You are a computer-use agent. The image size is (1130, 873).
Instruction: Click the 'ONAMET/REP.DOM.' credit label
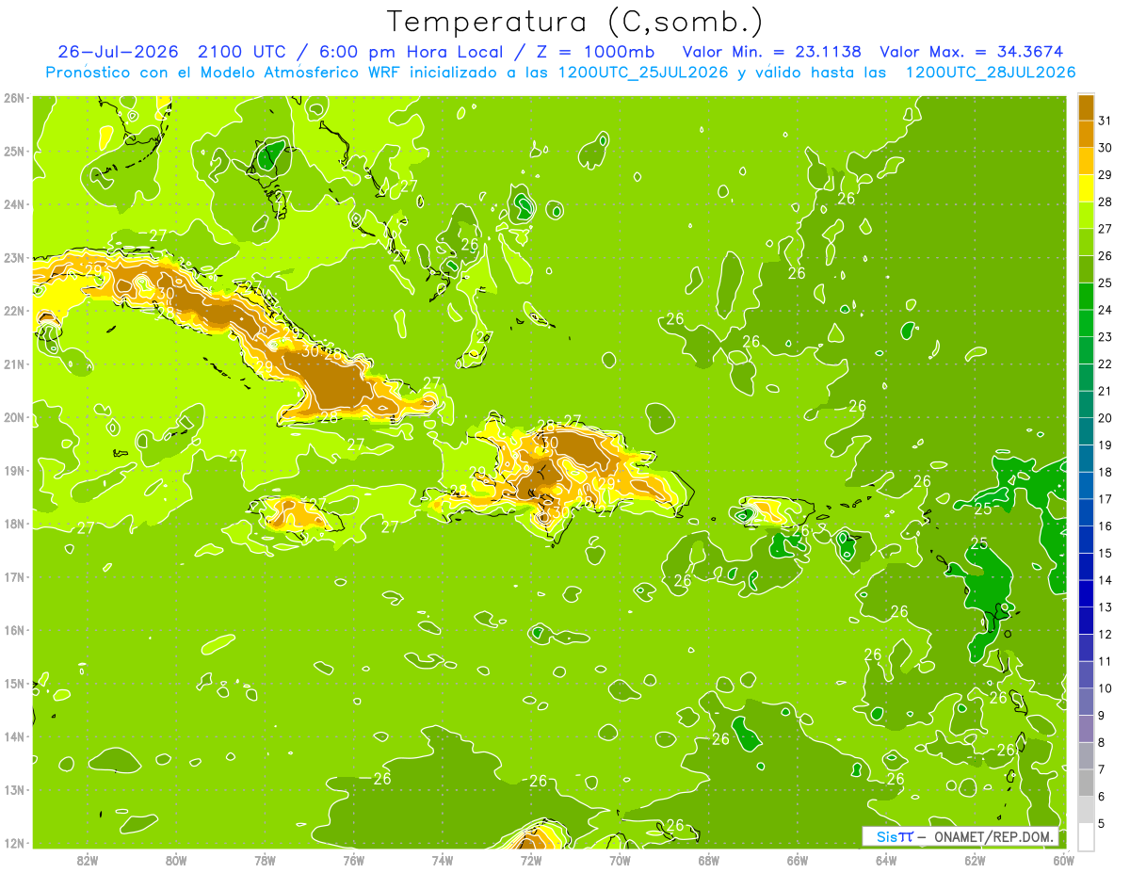994,836
